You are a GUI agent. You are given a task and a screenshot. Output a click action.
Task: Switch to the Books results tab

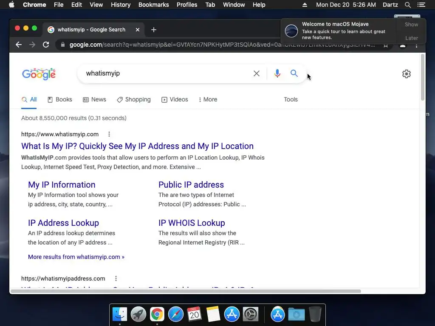[x=59, y=99]
